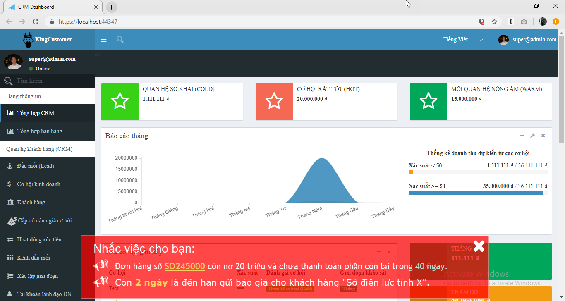Click the Xác suất >= 50 progress bar
The image size is (565, 301).
pyautogui.click(x=478, y=193)
